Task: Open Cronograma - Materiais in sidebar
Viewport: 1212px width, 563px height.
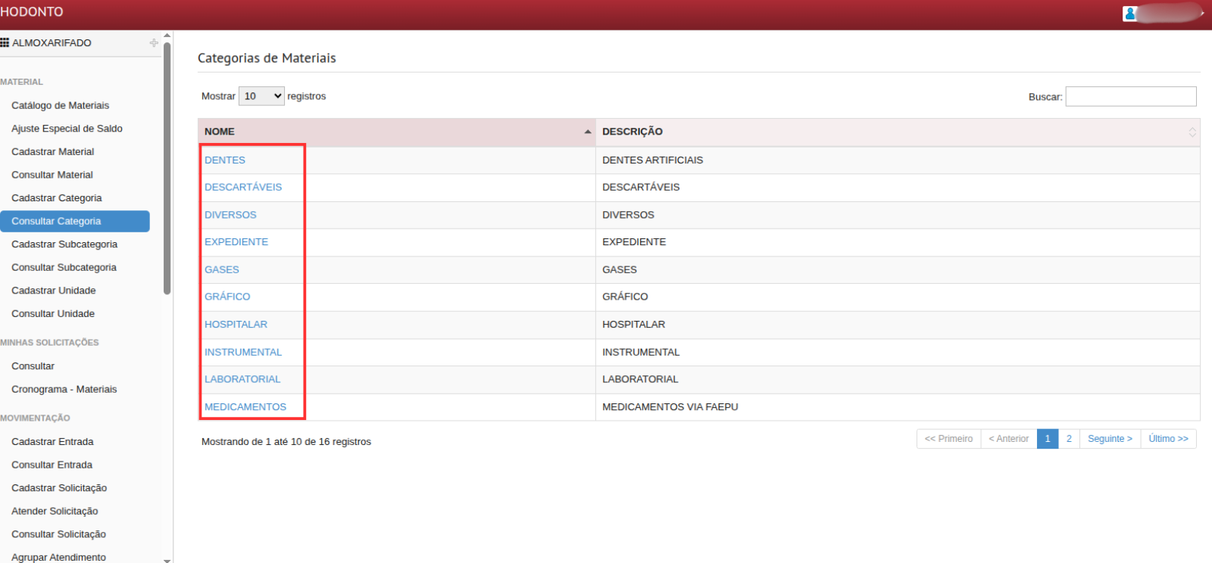Action: tap(64, 389)
